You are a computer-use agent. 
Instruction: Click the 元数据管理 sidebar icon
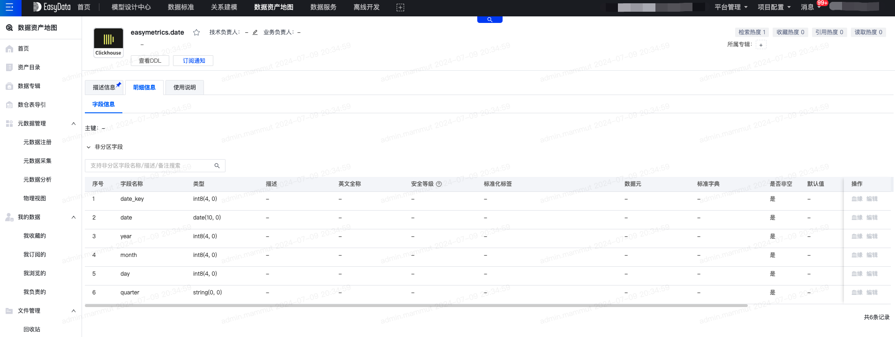pyautogui.click(x=9, y=124)
